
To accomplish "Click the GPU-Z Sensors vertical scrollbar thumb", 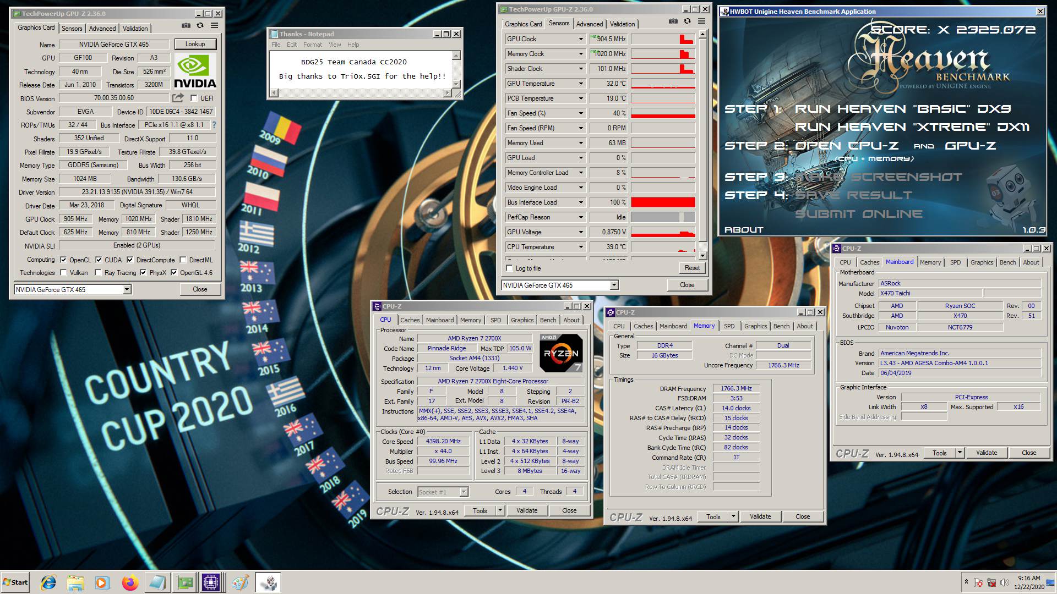I will (x=702, y=140).
